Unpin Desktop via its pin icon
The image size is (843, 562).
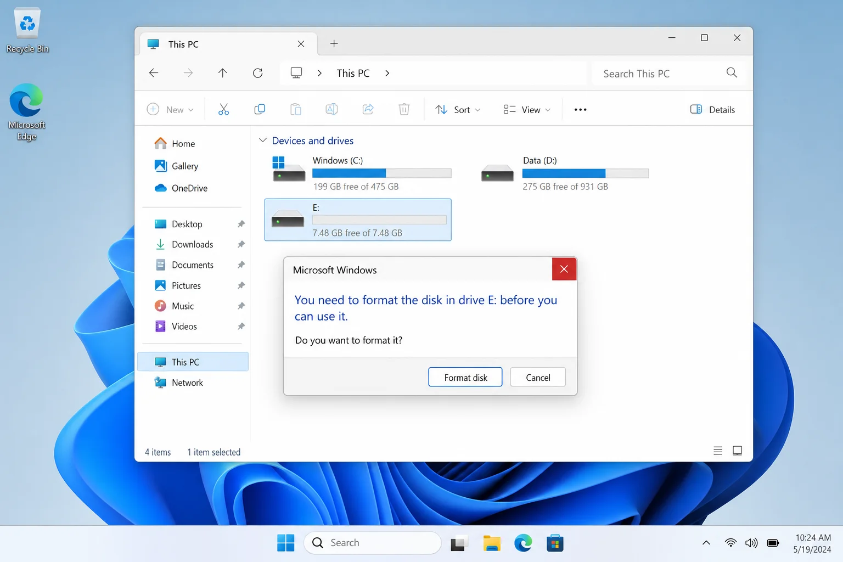click(x=241, y=224)
